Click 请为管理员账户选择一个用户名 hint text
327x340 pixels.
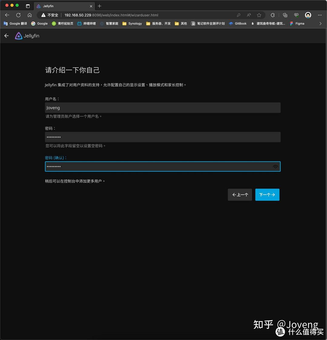(x=74, y=116)
